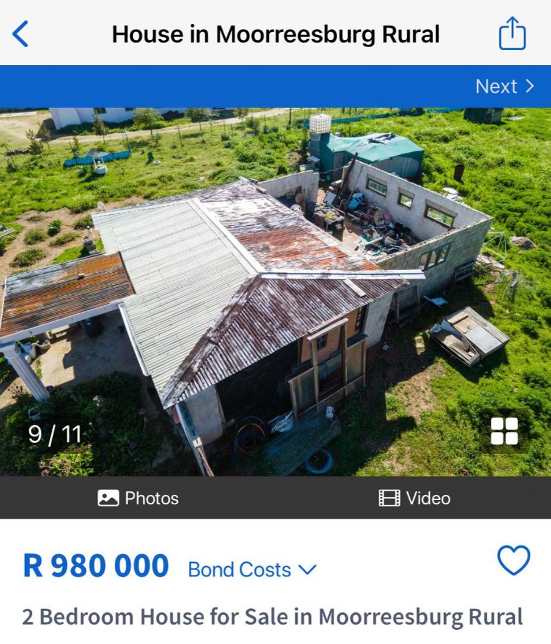The width and height of the screenshot is (551, 644).
Task: Save listing with the heart icon
Action: (x=514, y=560)
